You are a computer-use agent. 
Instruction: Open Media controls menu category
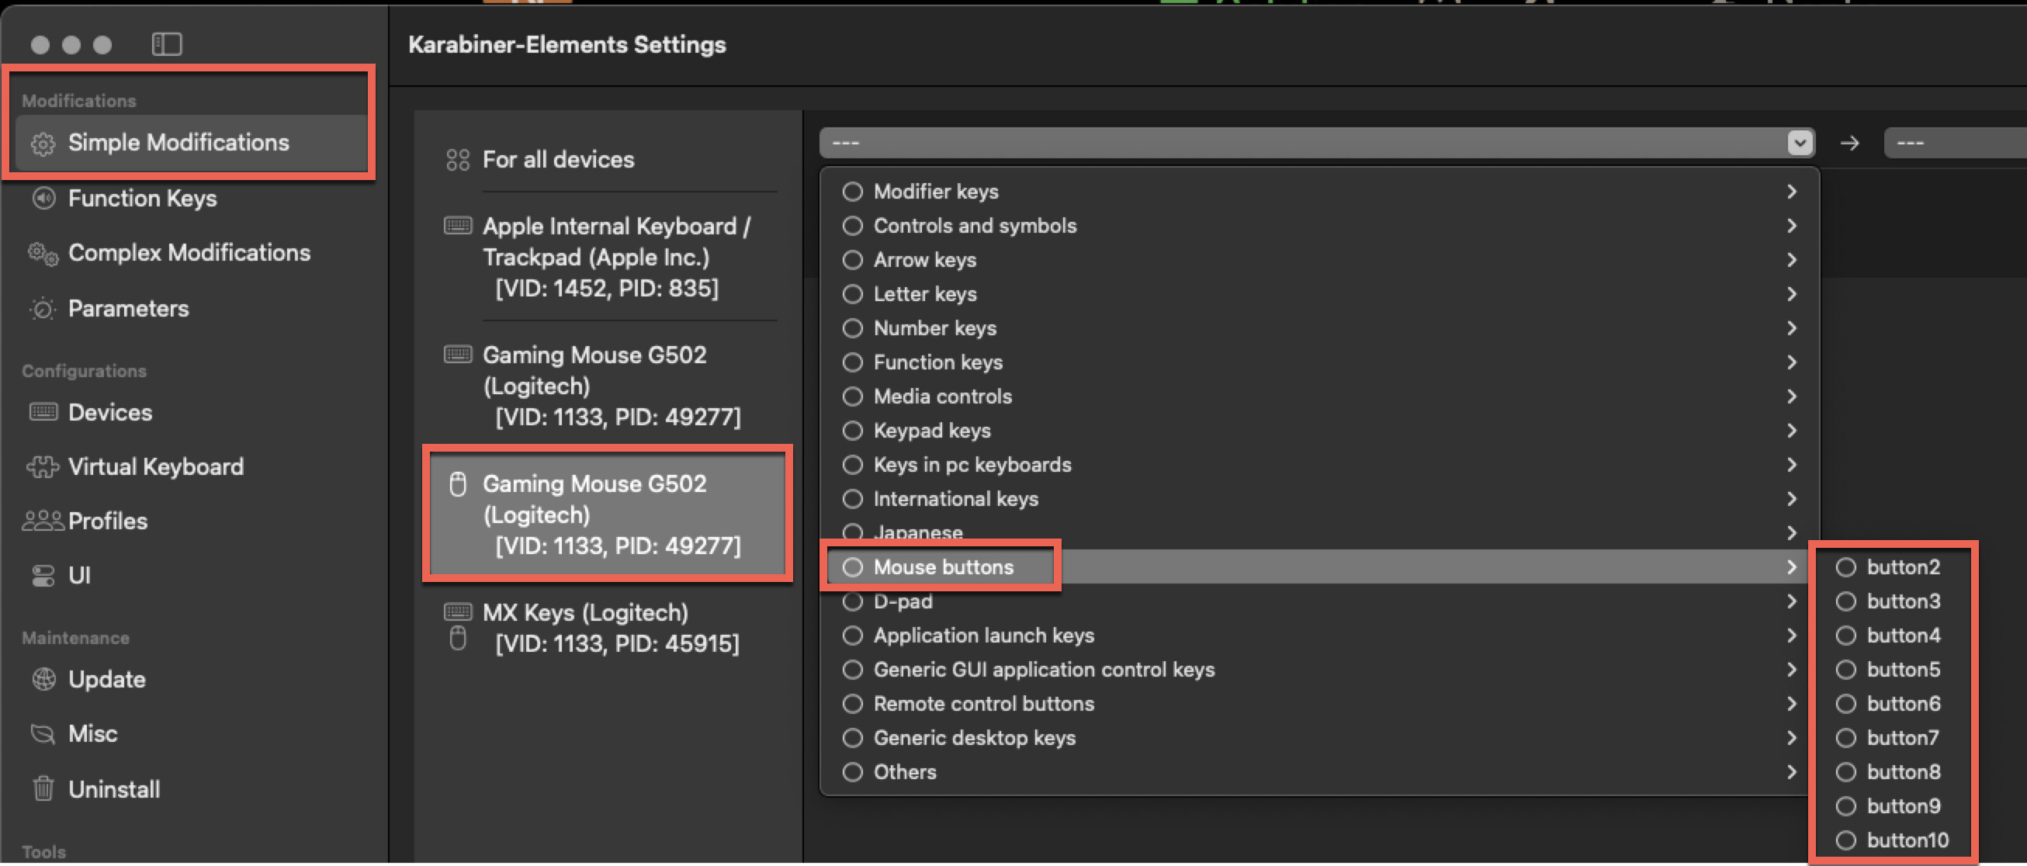point(942,397)
